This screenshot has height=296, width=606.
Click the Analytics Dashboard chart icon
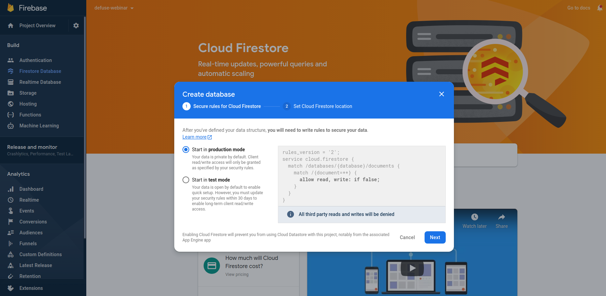coord(11,189)
